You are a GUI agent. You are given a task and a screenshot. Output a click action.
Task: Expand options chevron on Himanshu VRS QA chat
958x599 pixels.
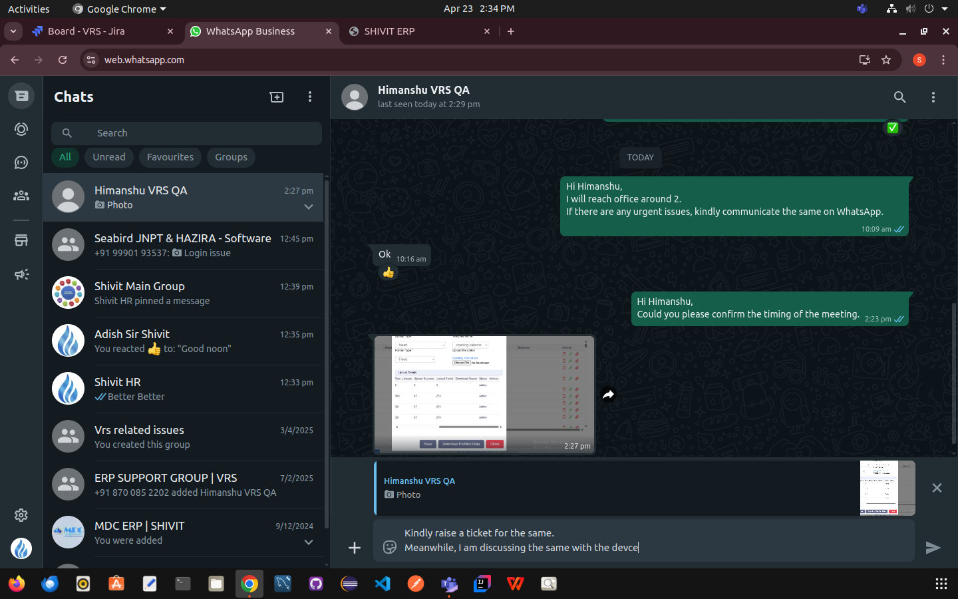coord(309,206)
